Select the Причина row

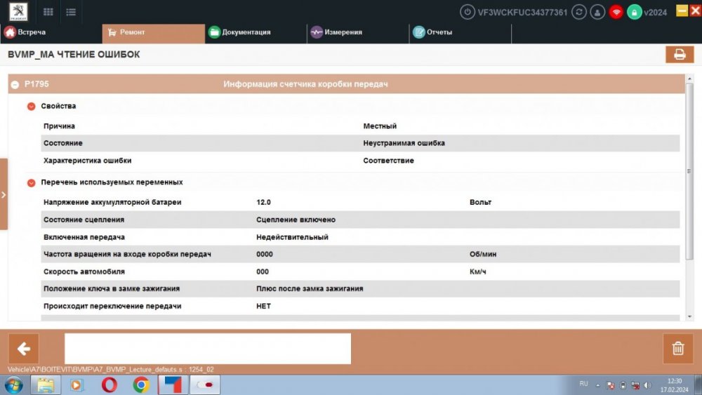(x=360, y=126)
